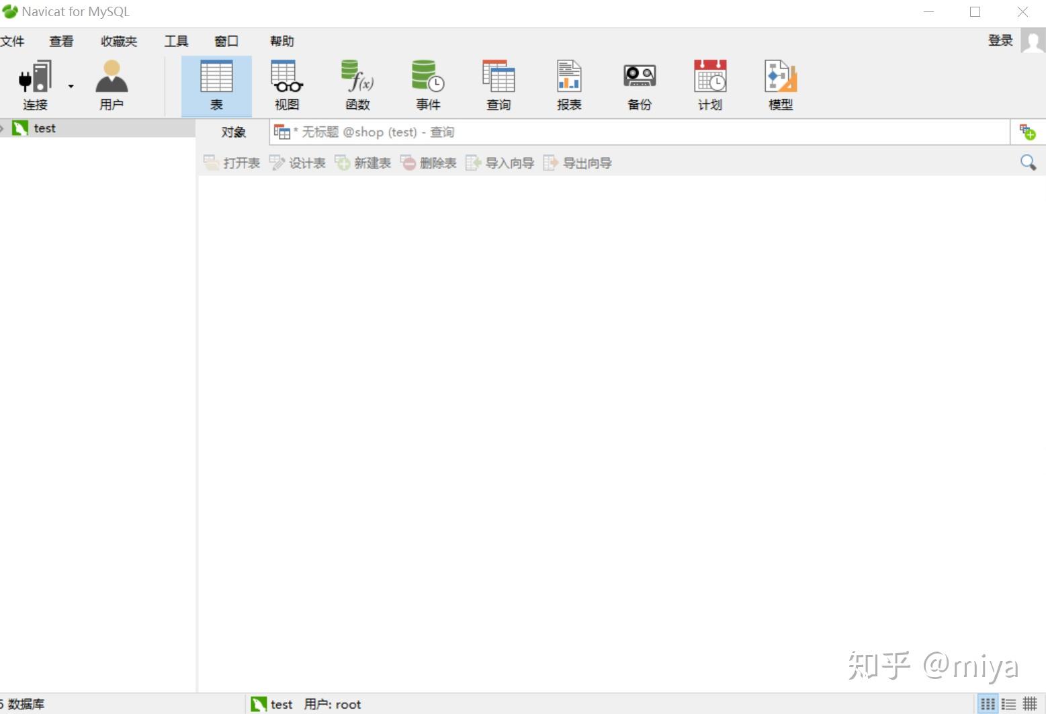Switch to the Objects (对象) tab
The height and width of the screenshot is (714, 1046).
tap(233, 132)
